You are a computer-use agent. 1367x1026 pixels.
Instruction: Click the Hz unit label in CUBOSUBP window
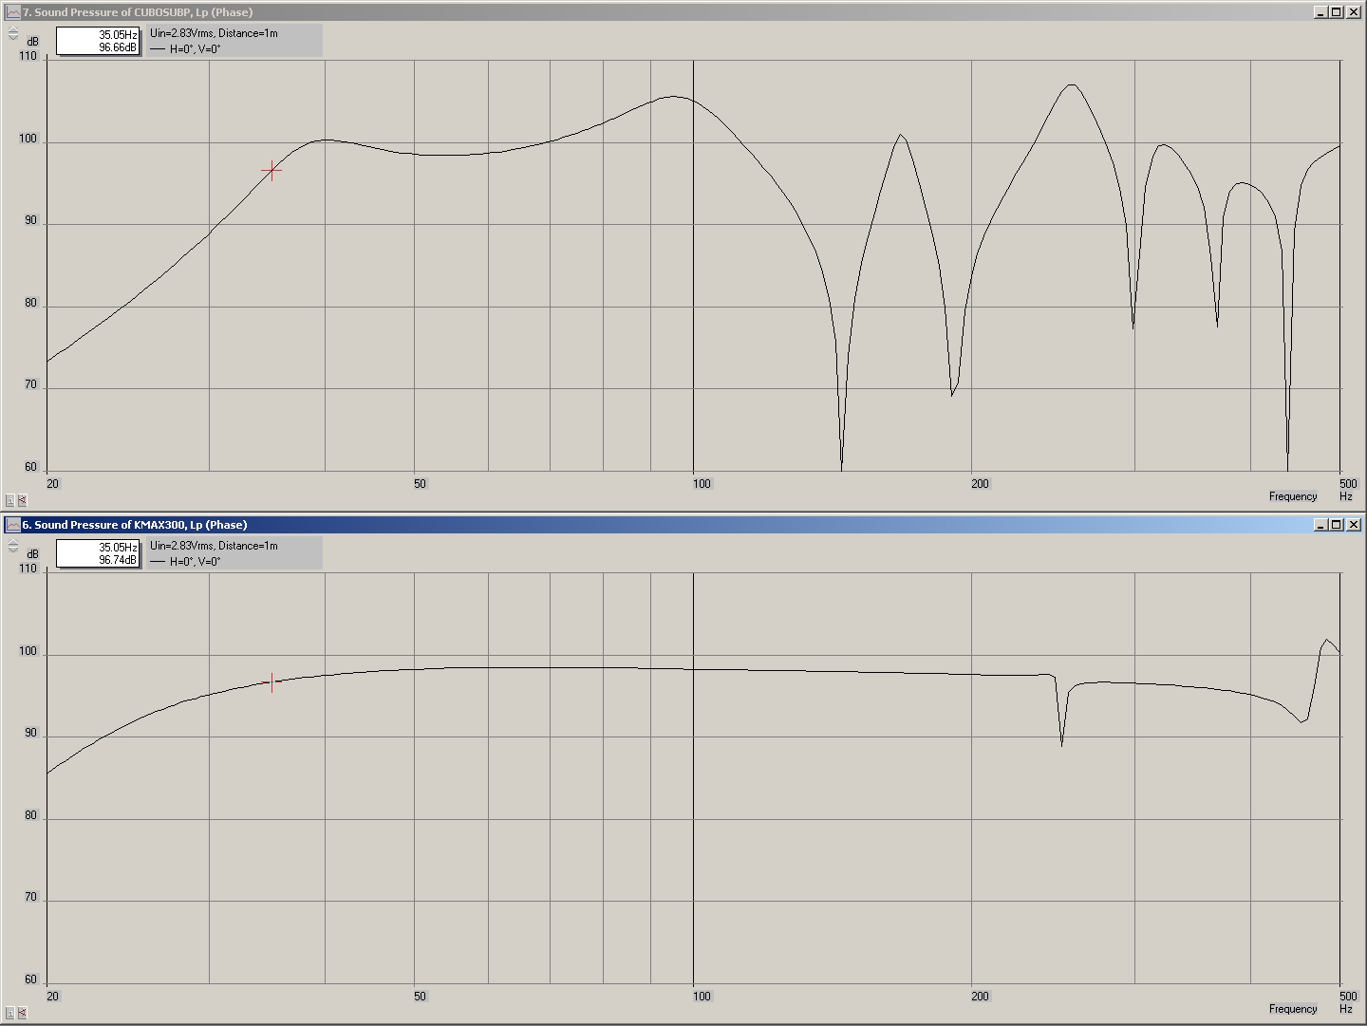pyautogui.click(x=1346, y=496)
